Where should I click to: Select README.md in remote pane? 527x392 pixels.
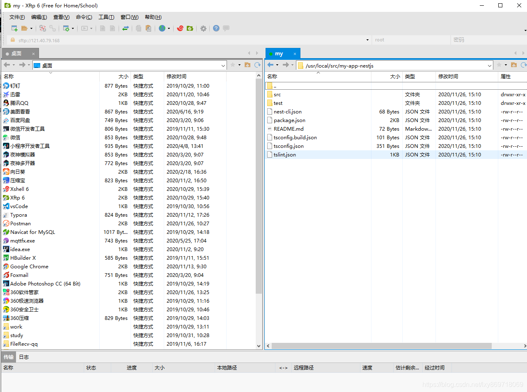pyautogui.click(x=289, y=129)
